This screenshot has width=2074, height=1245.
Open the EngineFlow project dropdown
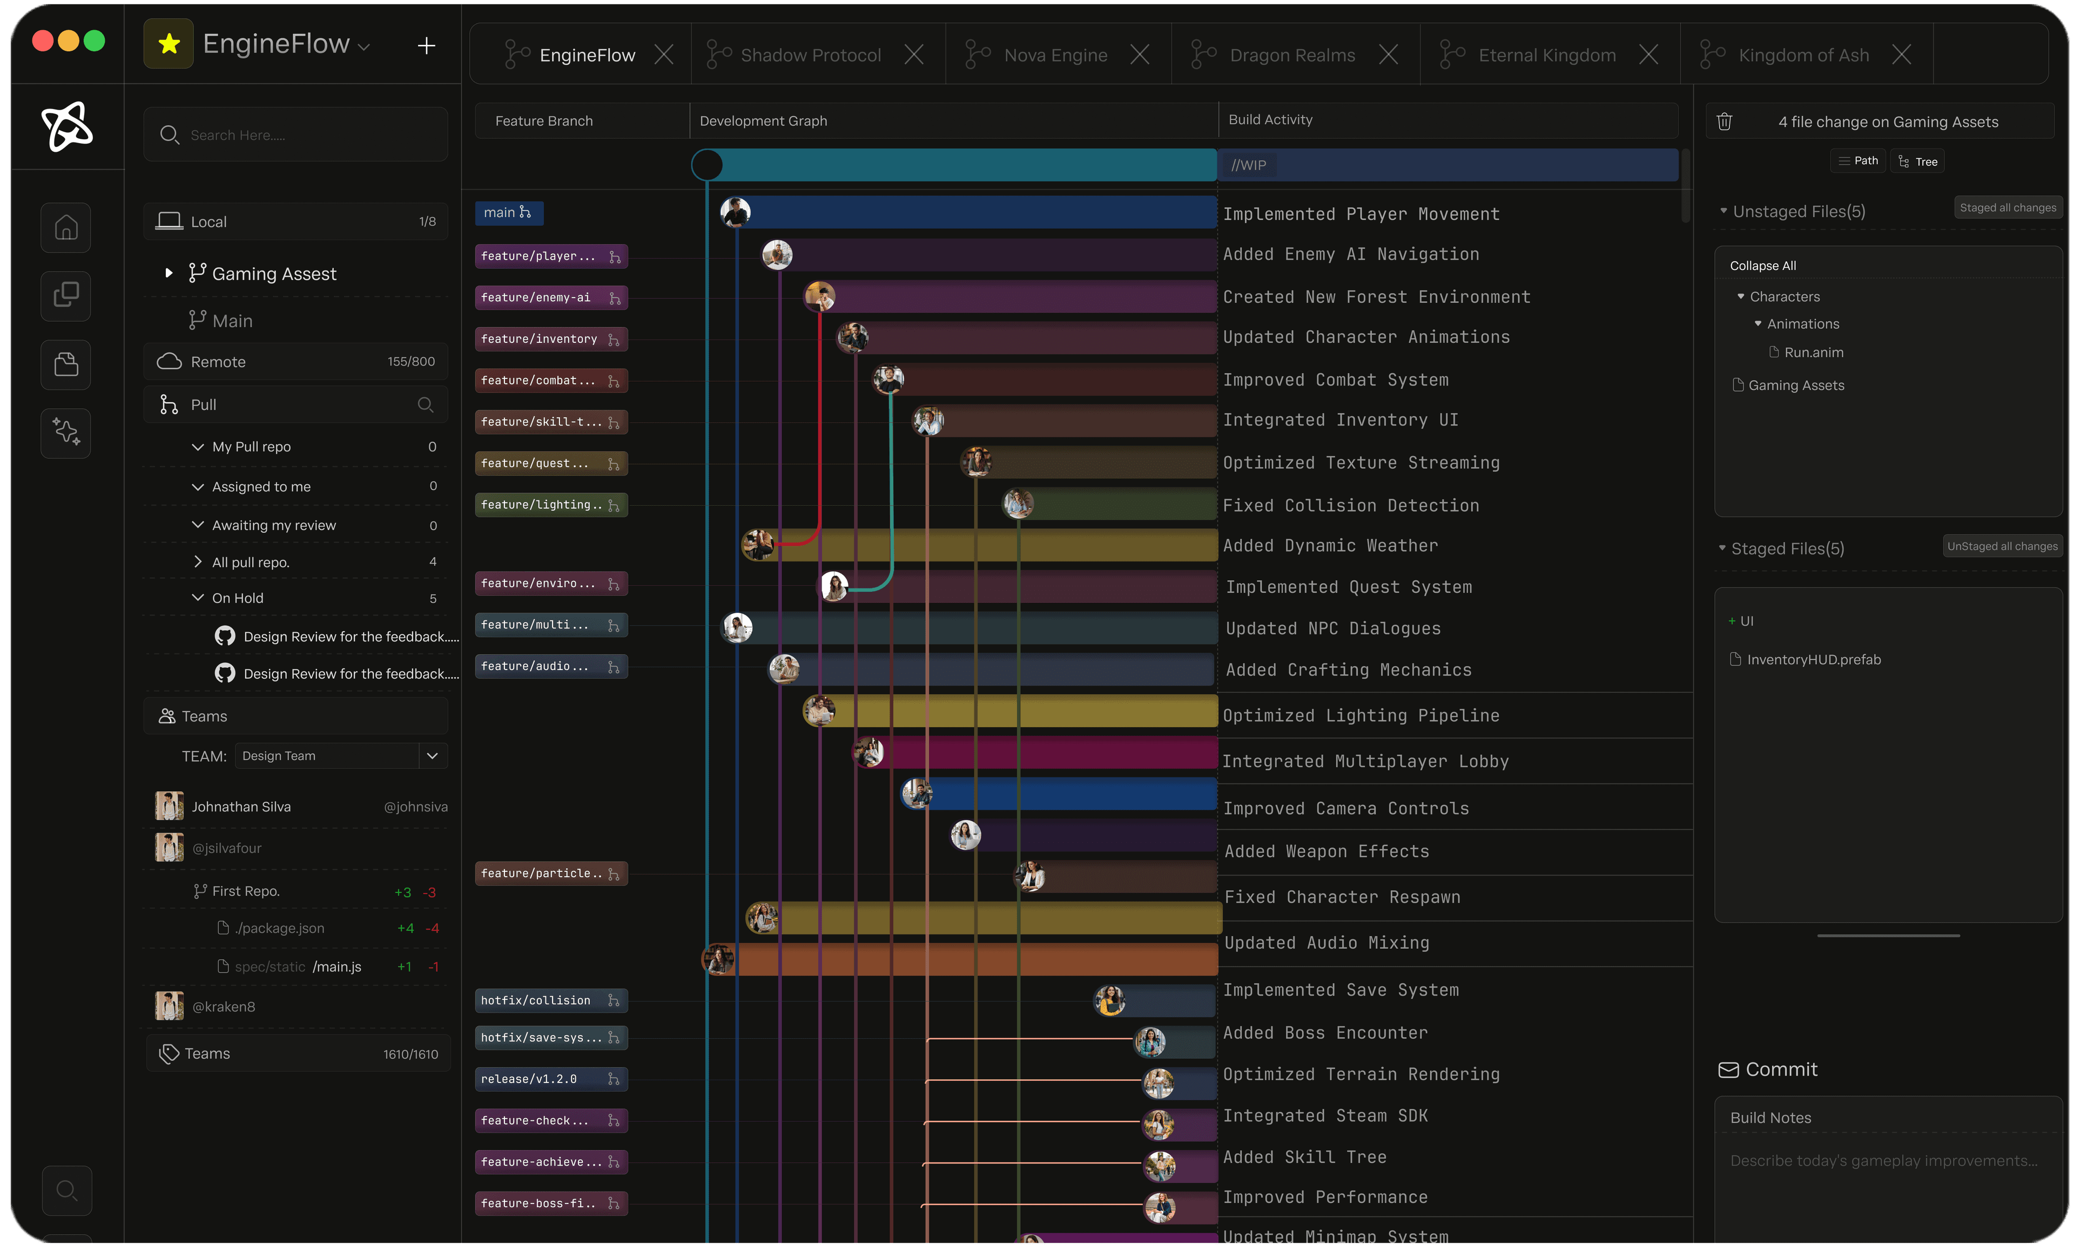tap(364, 47)
